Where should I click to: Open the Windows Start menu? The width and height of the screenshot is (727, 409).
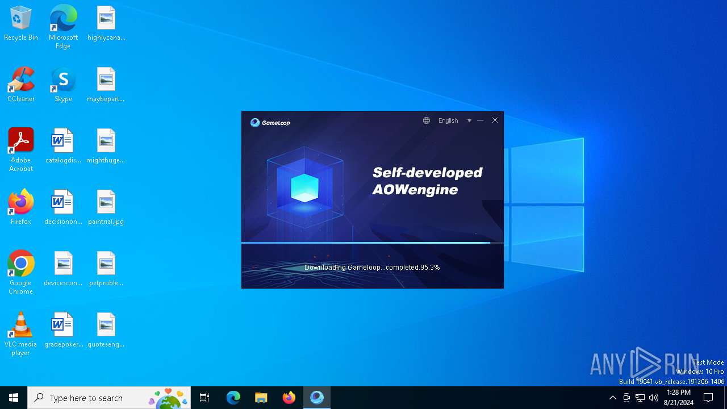(x=14, y=398)
